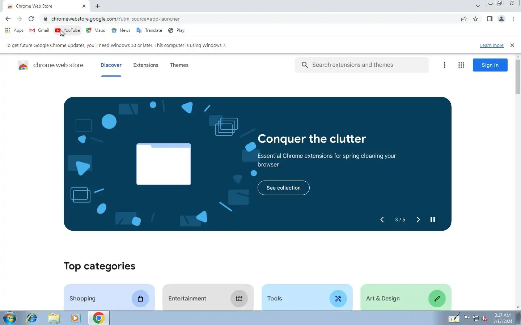The image size is (521, 325).
Task: View site information padlock icon
Action: pyautogui.click(x=45, y=19)
